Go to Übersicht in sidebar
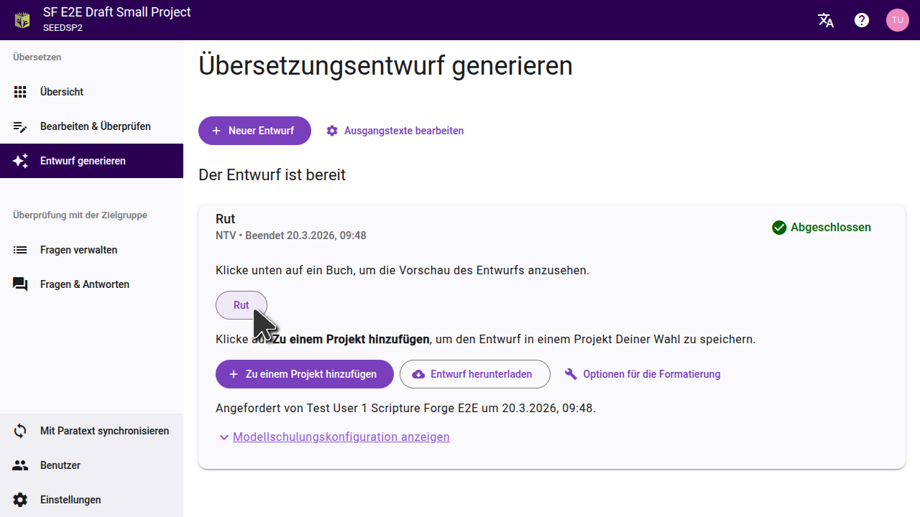The width and height of the screenshot is (920, 517). [62, 92]
